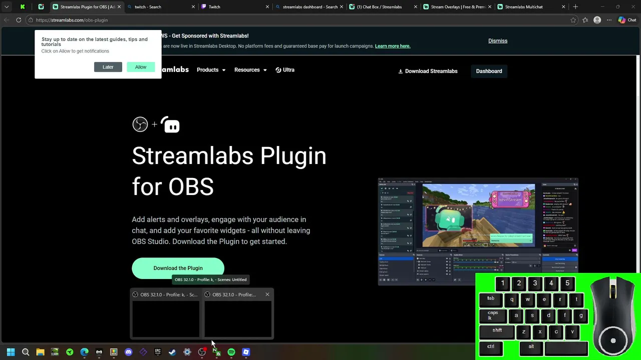The height and width of the screenshot is (360, 641).
Task: Open Microsoft Edge taskbar icon
Action: coord(84,352)
